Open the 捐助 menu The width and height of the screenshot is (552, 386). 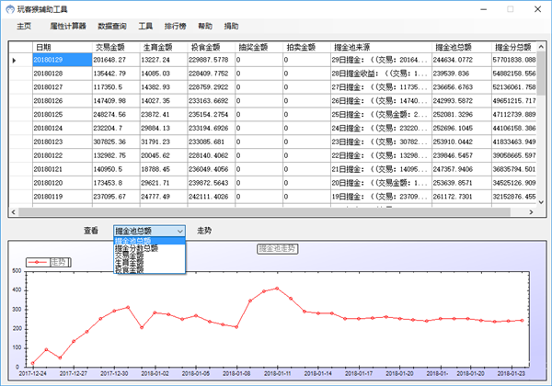coord(231,27)
